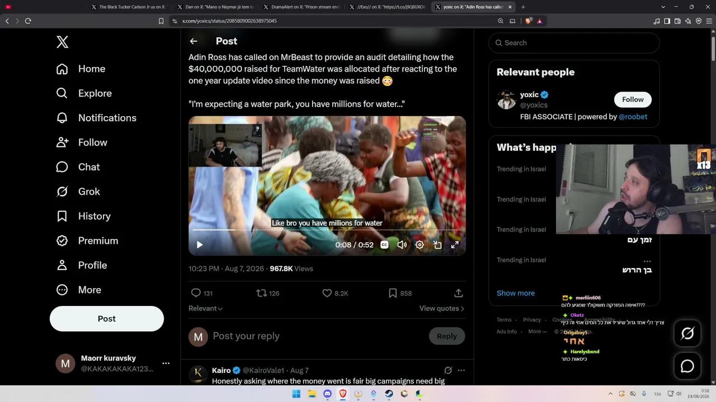Play the Adin Ross video
This screenshot has height=402, width=716.
coord(200,245)
